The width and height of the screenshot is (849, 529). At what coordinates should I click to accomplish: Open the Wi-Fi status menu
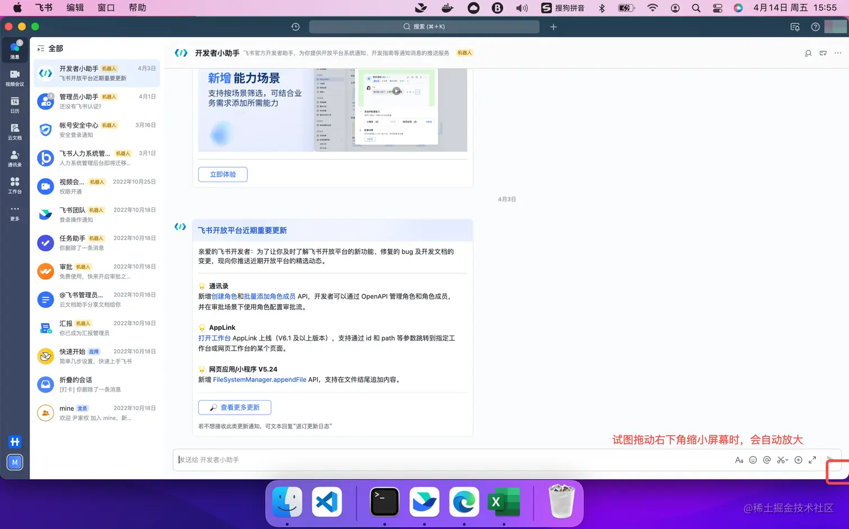652,8
